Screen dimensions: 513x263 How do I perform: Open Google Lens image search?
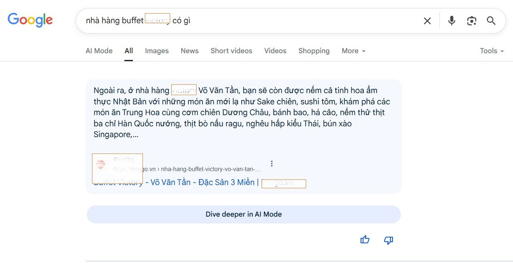[x=472, y=20]
